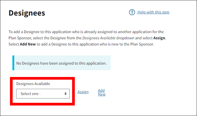The height and width of the screenshot is (116, 197).
Task: Click the word "New" in the Add New link
Action: pos(102,94)
